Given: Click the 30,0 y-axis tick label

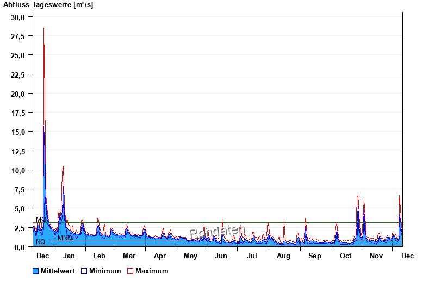Looking at the screenshot, I should point(18,17).
